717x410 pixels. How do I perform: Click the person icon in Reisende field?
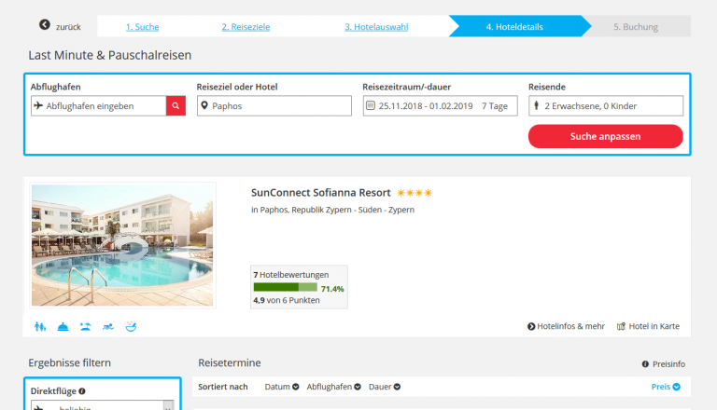tap(537, 105)
